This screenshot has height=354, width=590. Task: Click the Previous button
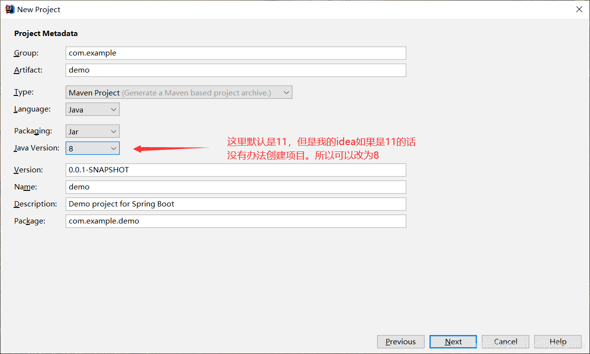coord(401,341)
